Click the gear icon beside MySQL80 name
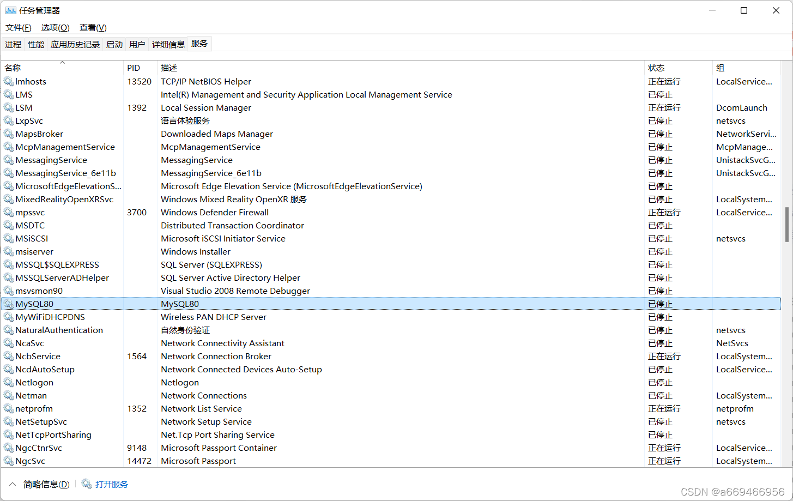This screenshot has height=501, width=793. 9,304
